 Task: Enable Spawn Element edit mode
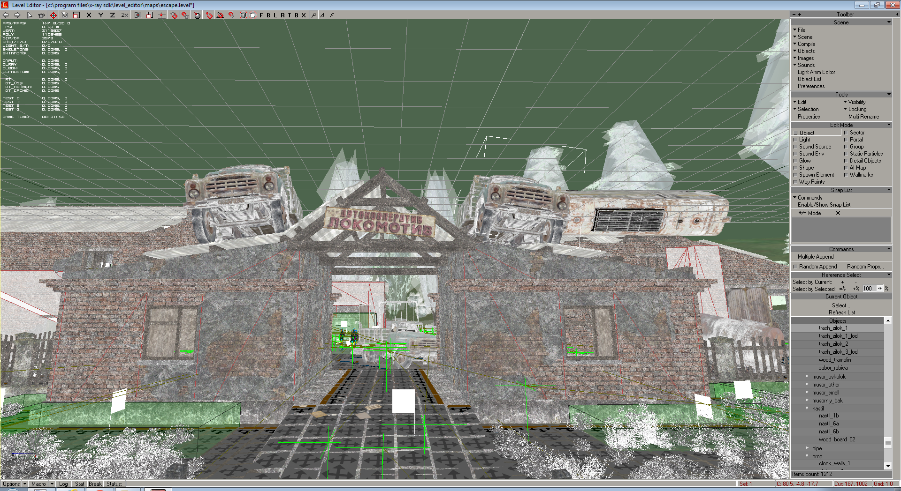796,175
